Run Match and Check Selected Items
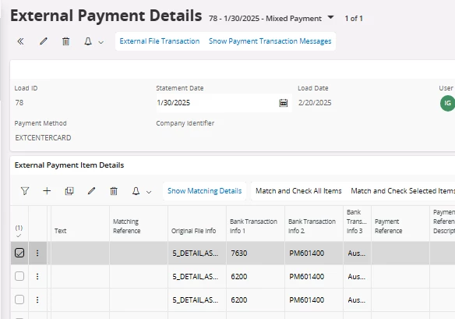 coord(403,191)
